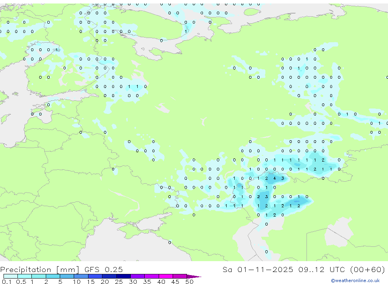Screen dimensions: 388x284
Task: Select legend swatch between 5 and 10
Action: 67,276
